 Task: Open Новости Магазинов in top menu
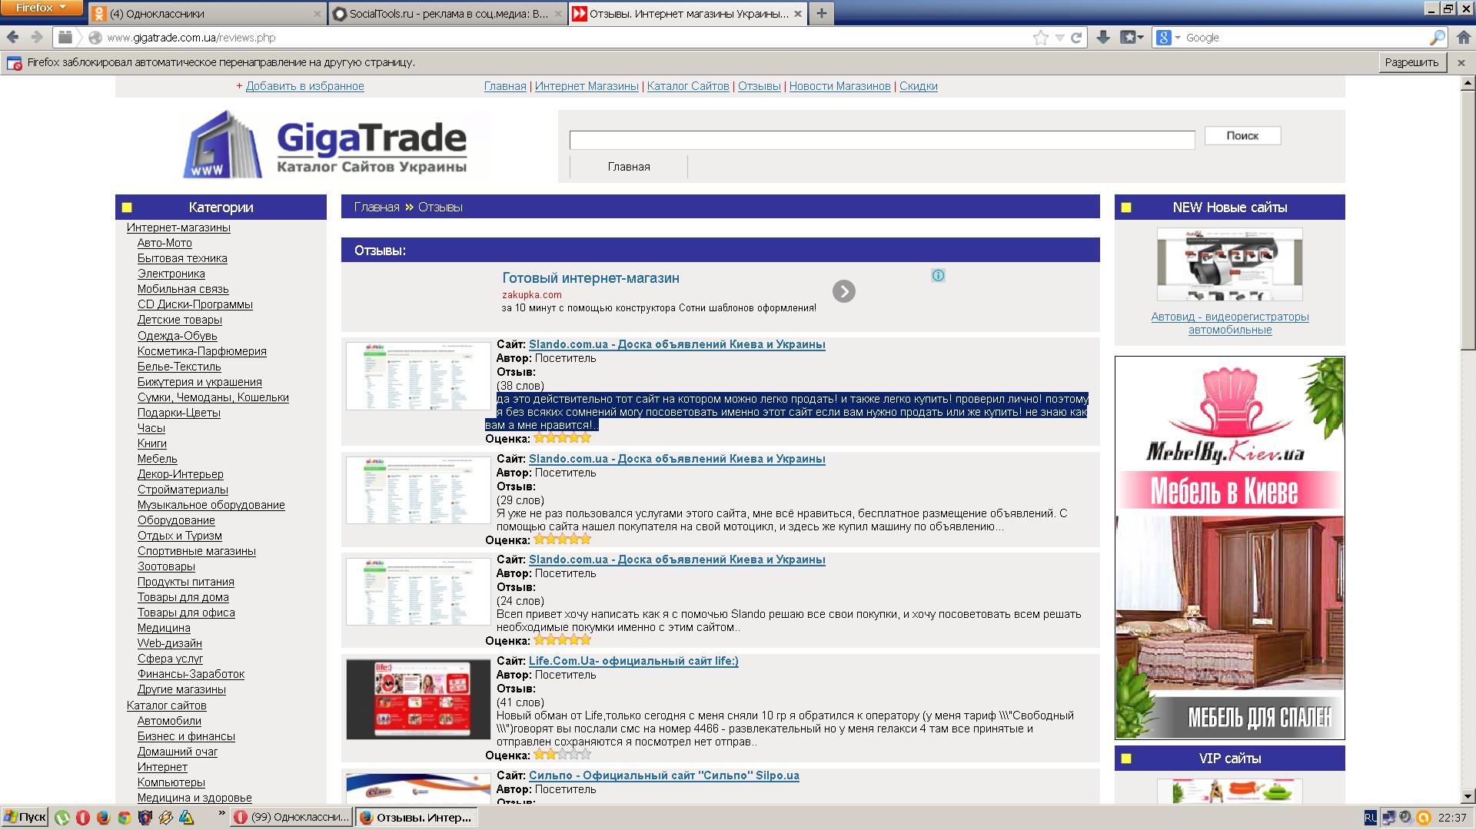(839, 86)
